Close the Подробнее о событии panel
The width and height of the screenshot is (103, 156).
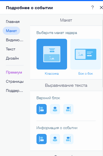tap(101, 8)
